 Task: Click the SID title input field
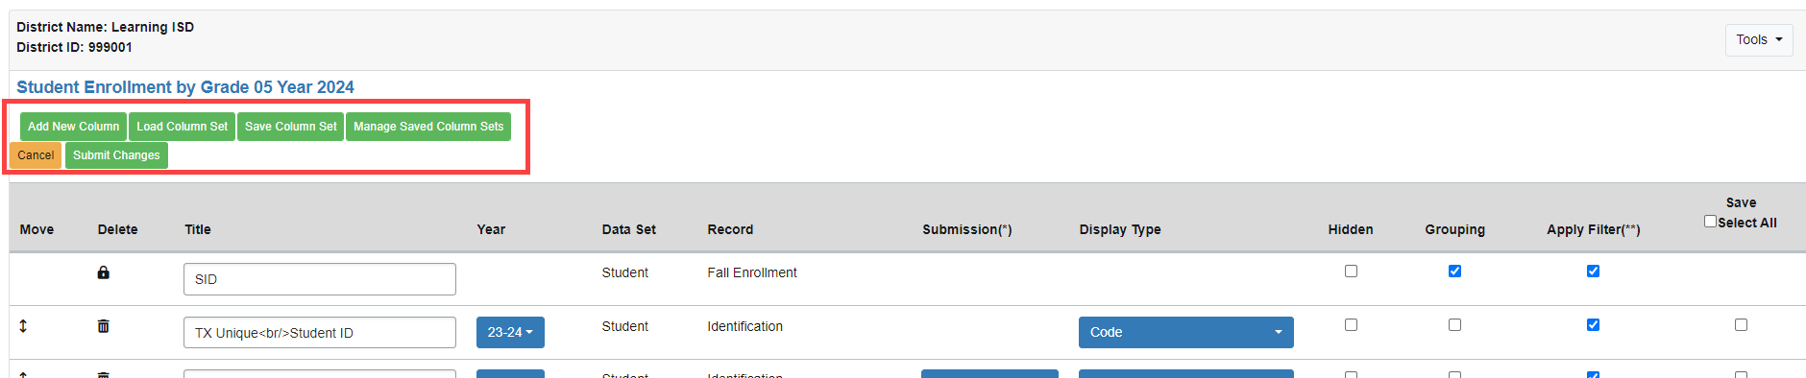click(x=319, y=279)
